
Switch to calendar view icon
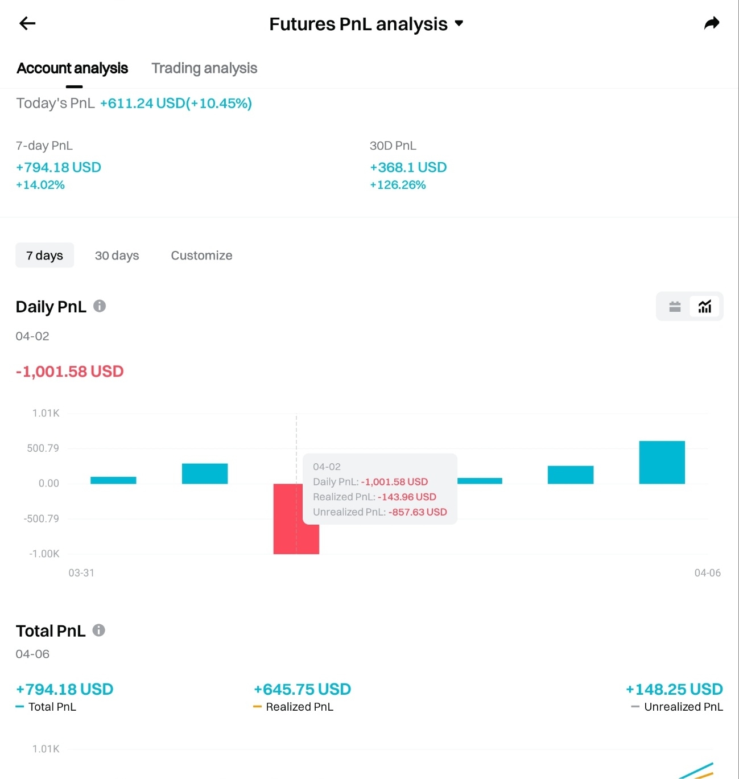675,307
